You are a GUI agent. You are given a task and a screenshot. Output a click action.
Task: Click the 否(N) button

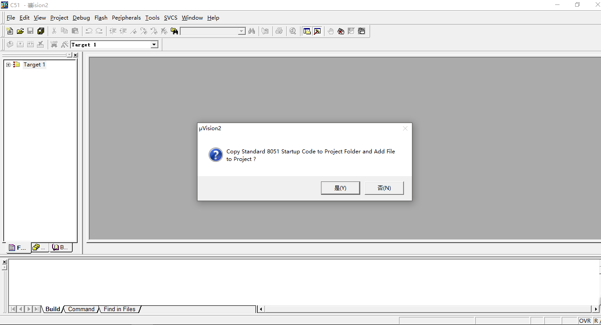(x=384, y=188)
